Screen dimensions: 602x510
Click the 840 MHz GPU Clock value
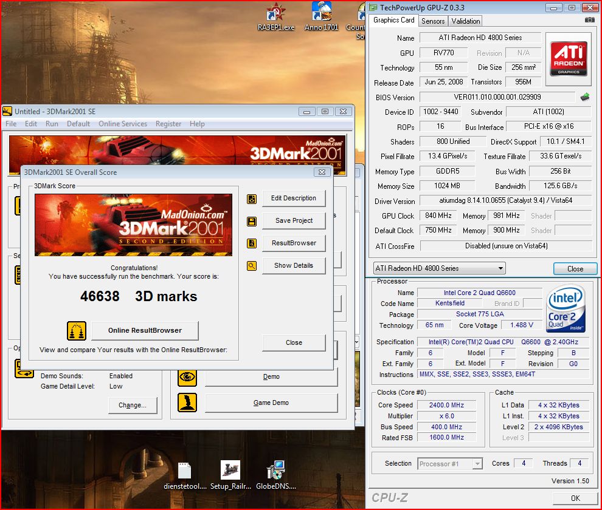[x=438, y=216]
